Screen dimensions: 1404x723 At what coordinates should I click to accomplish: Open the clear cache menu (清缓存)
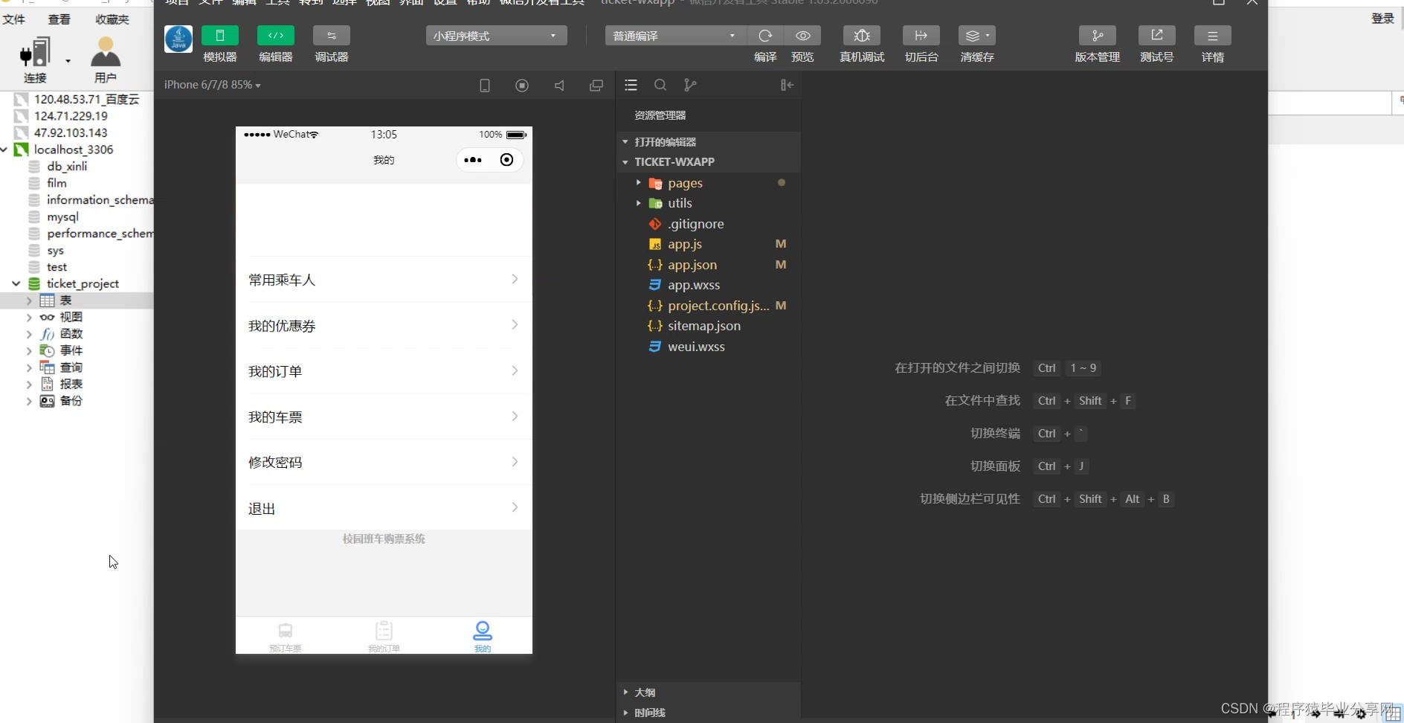tap(977, 36)
